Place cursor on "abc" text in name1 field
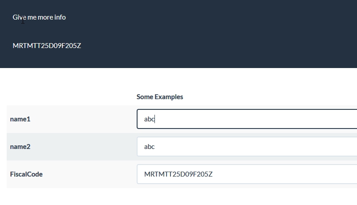The height and width of the screenshot is (205, 357). click(x=149, y=119)
